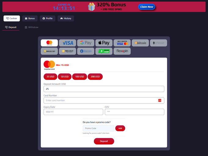Screen dimensions: 208x156
Task: Pick the Bitcoin deposit option
Action: (140, 43)
